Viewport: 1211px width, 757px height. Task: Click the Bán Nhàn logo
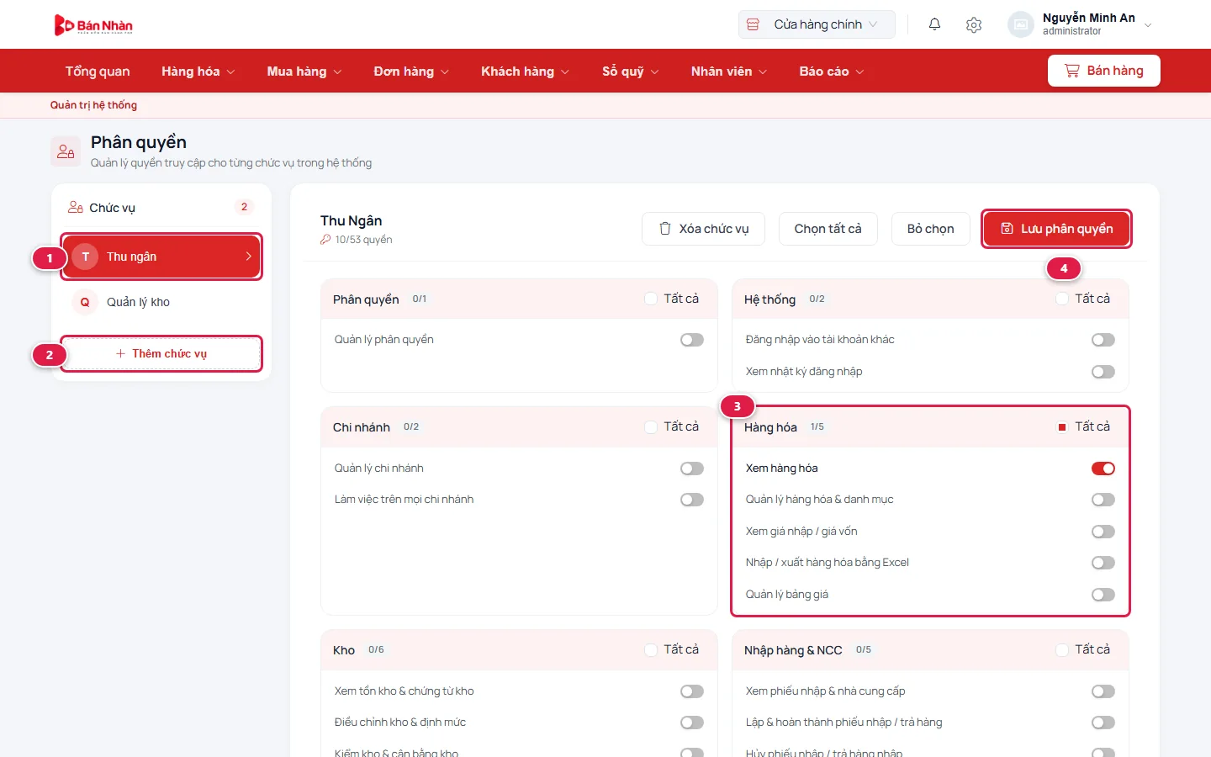[x=93, y=25]
